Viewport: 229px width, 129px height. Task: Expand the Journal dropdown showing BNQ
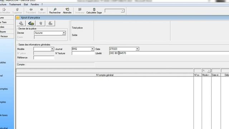[x=92, y=49]
